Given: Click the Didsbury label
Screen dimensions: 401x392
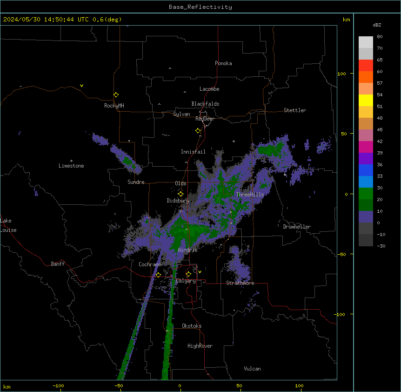Looking at the screenshot, I should coord(178,201).
